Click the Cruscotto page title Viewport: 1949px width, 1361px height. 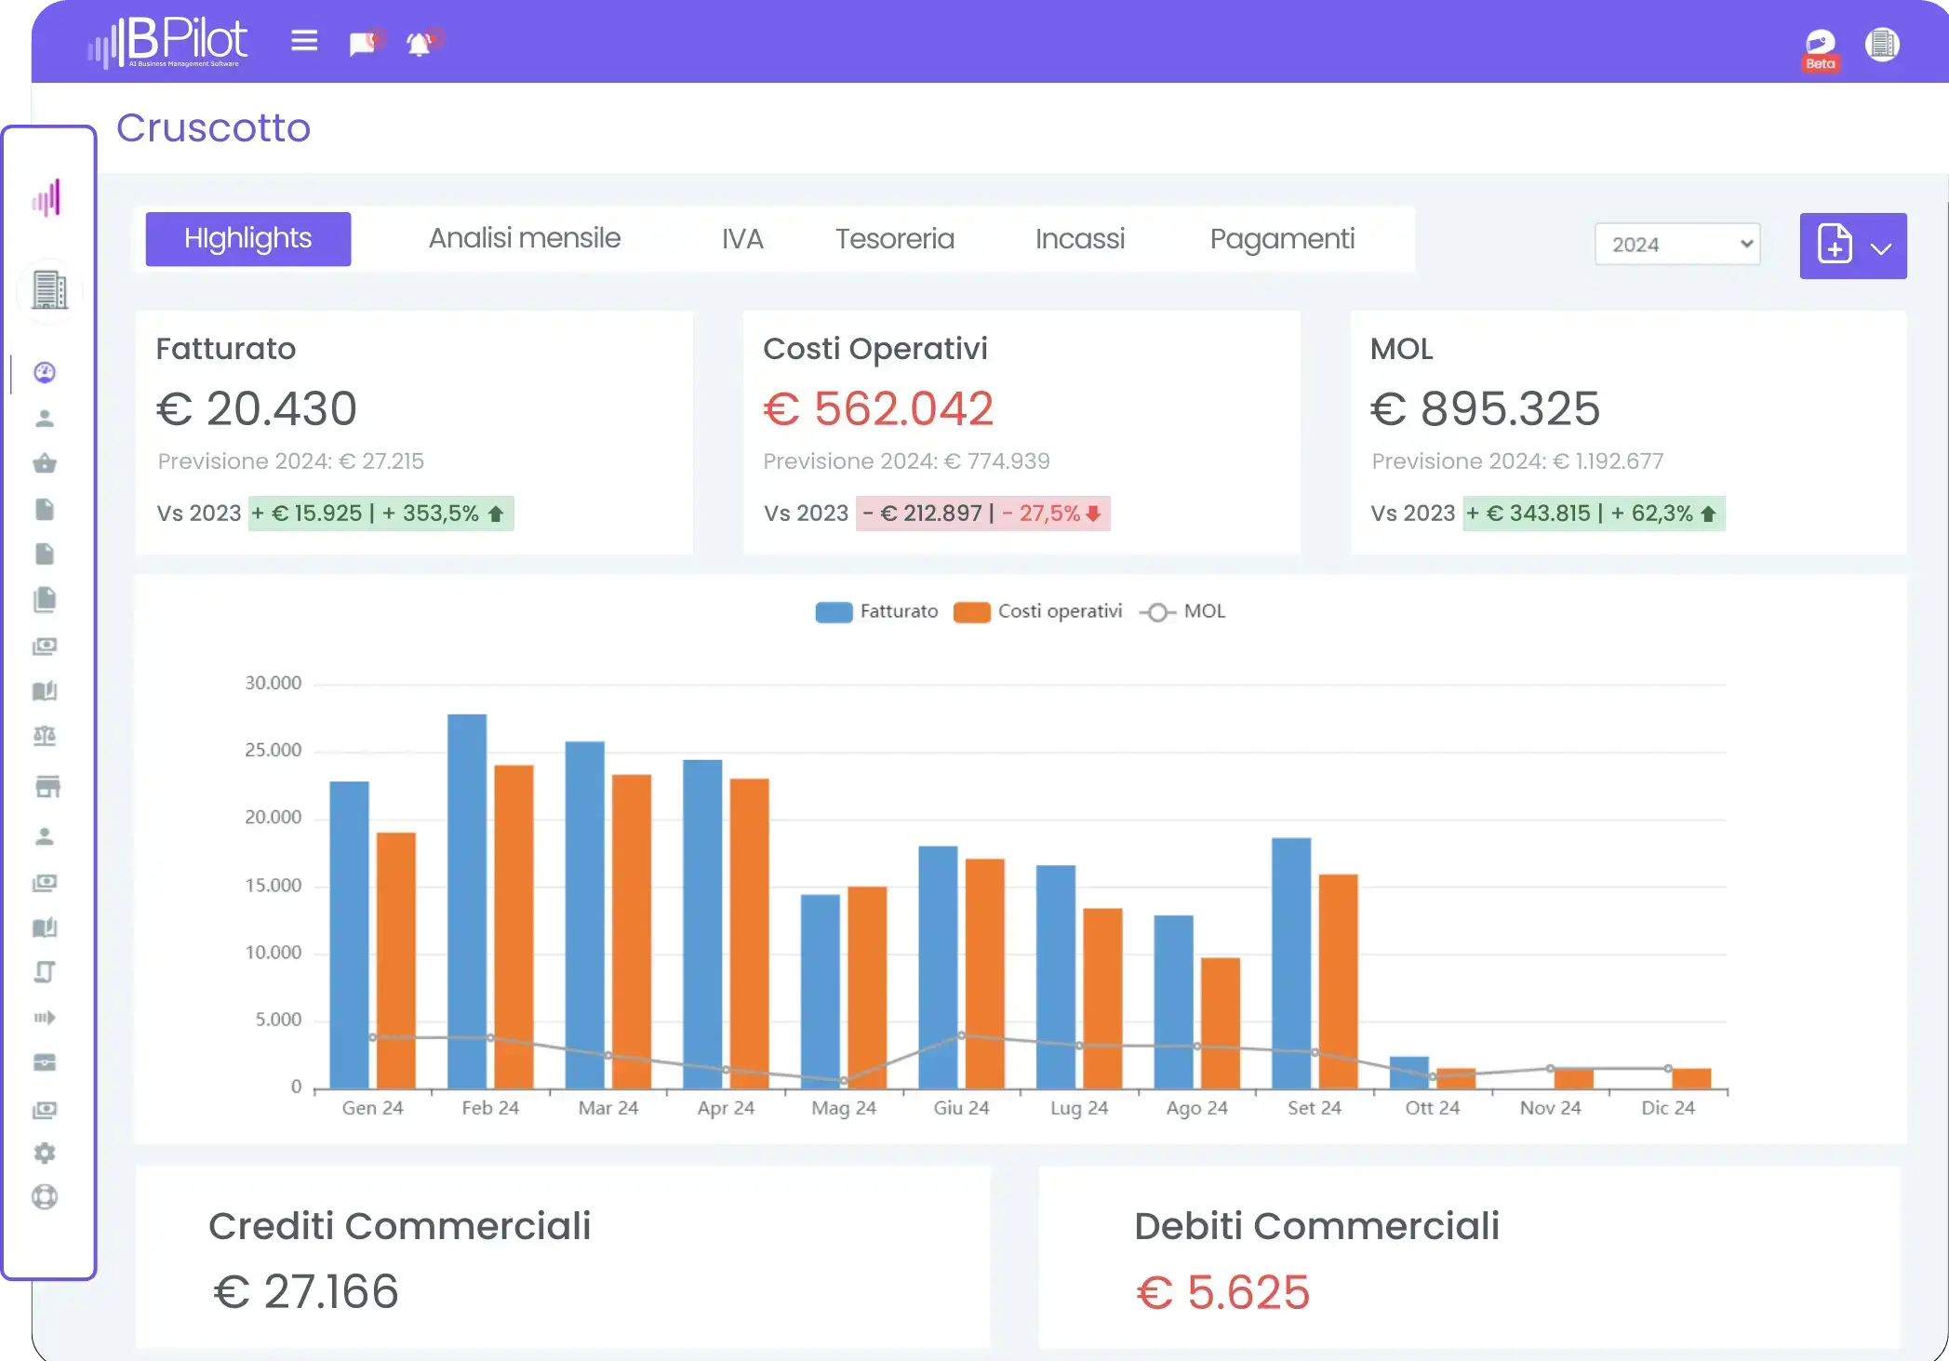pos(213,127)
